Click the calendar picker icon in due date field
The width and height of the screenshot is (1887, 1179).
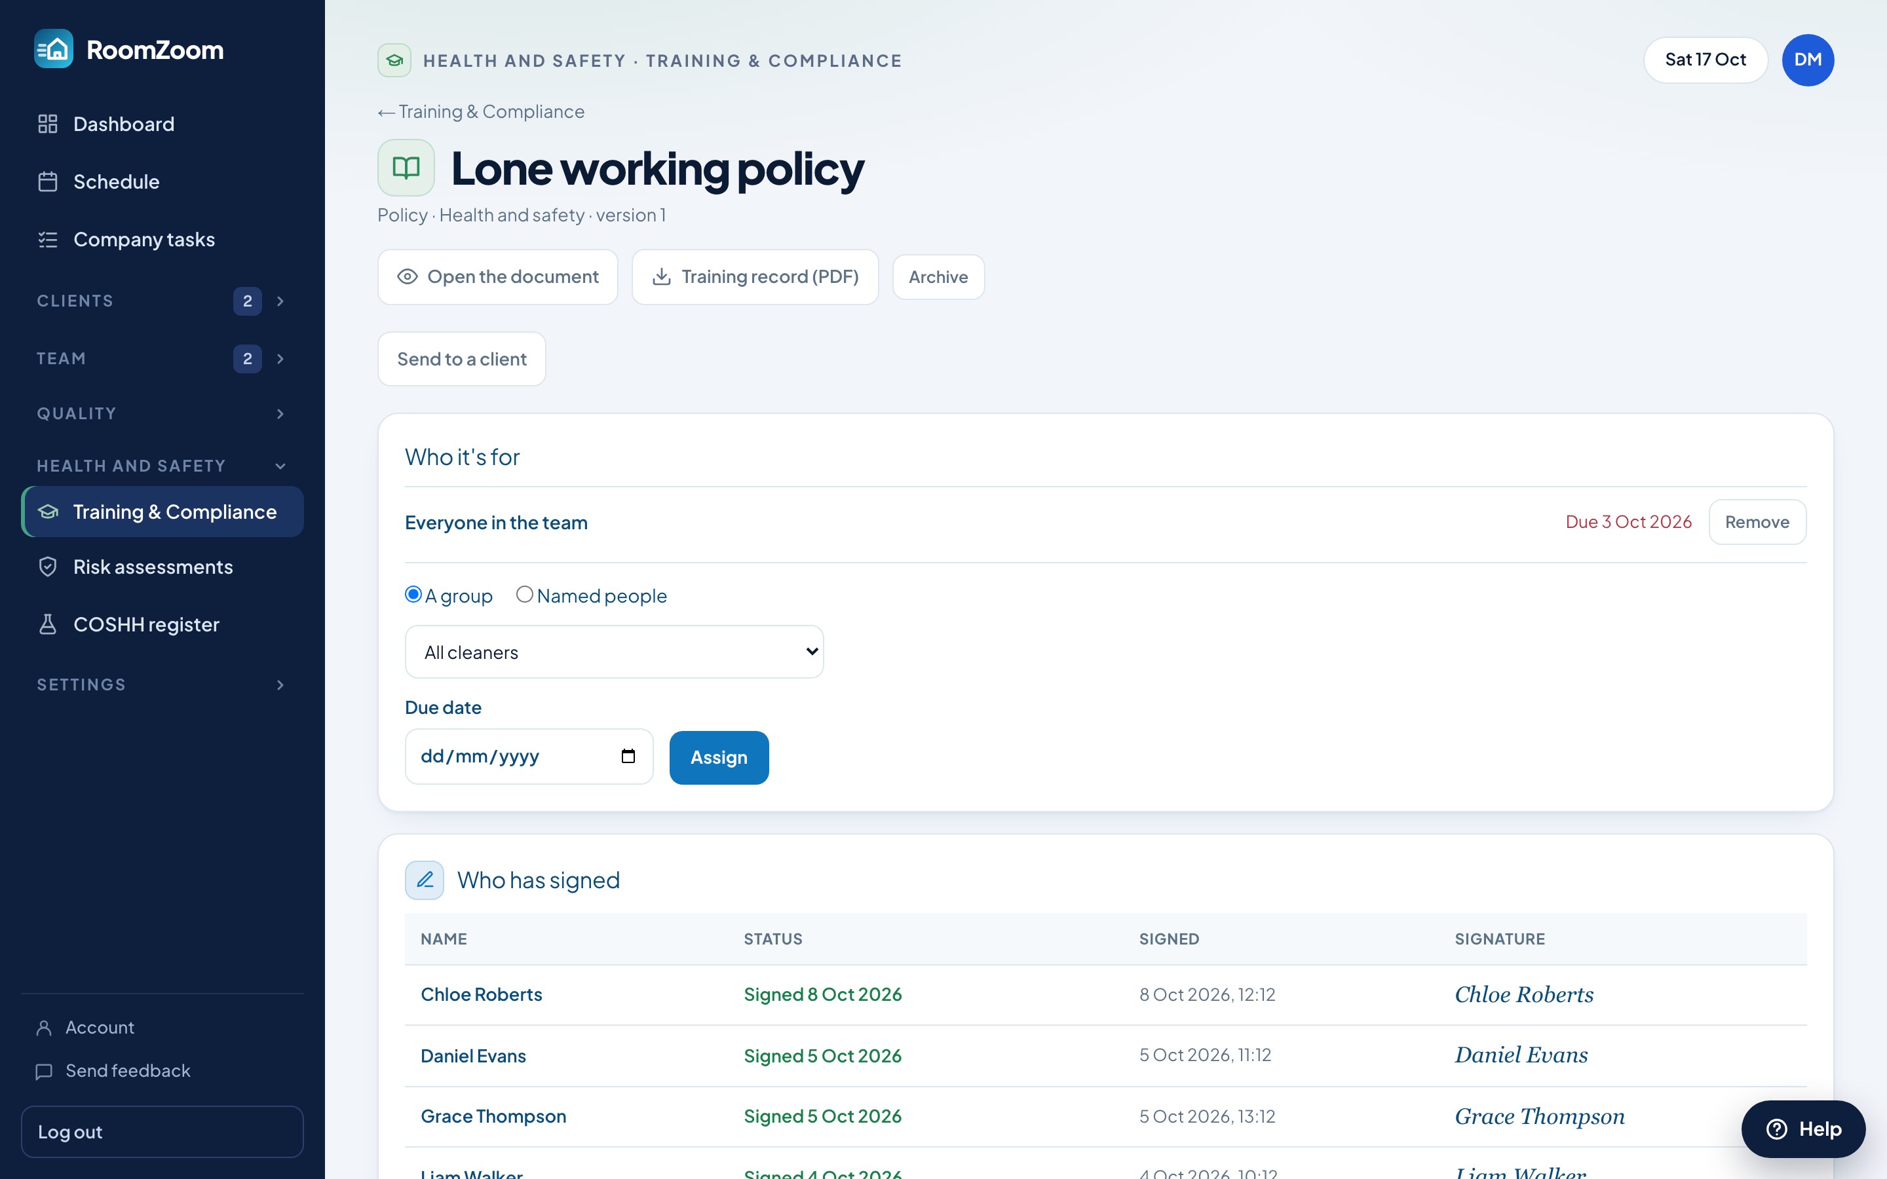click(x=628, y=757)
